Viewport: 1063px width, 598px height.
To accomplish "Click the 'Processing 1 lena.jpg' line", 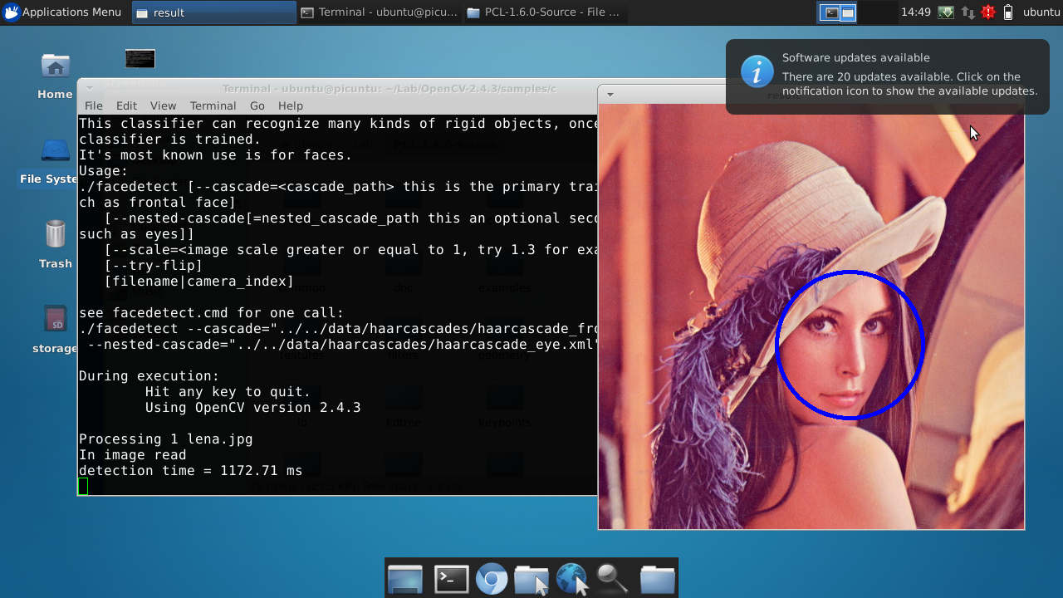I will 166,439.
